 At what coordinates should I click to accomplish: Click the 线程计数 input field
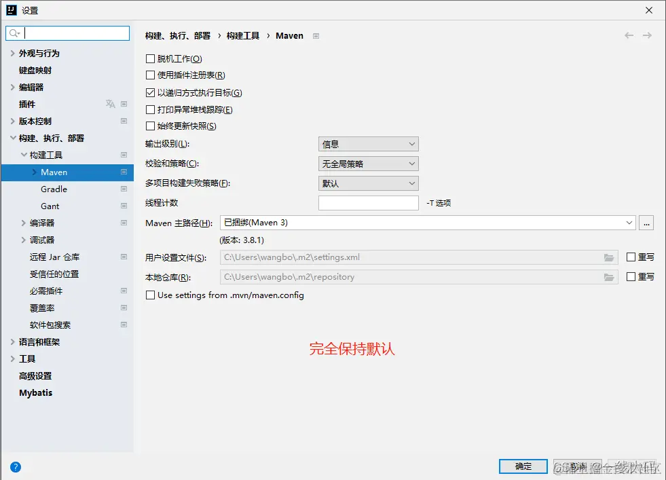(368, 202)
